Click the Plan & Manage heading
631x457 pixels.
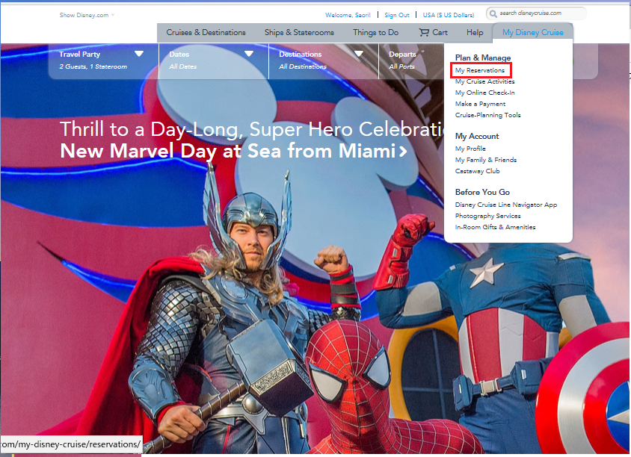coord(483,58)
